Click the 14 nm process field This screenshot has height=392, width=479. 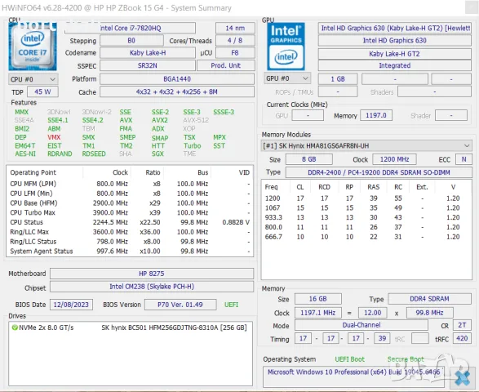235,28
